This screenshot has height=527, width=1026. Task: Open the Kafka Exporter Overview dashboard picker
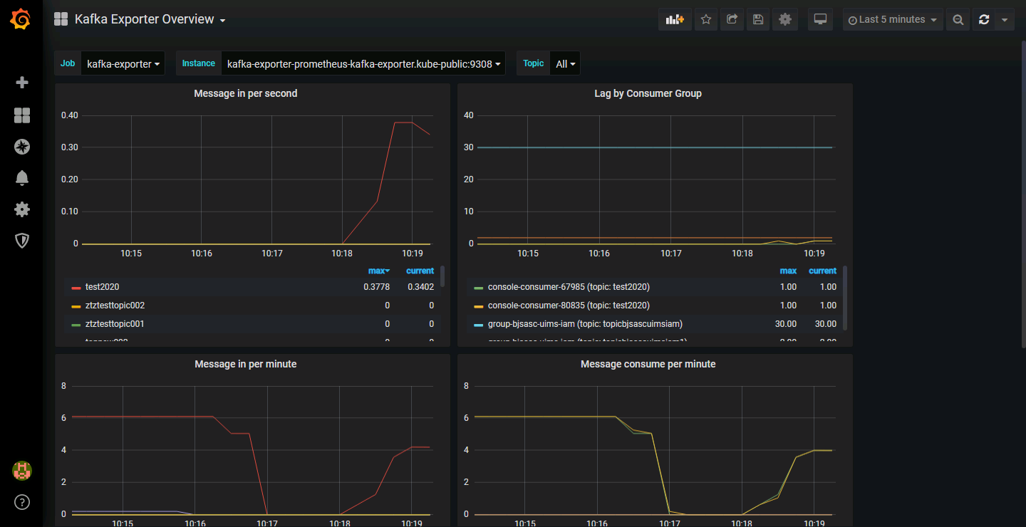point(150,19)
